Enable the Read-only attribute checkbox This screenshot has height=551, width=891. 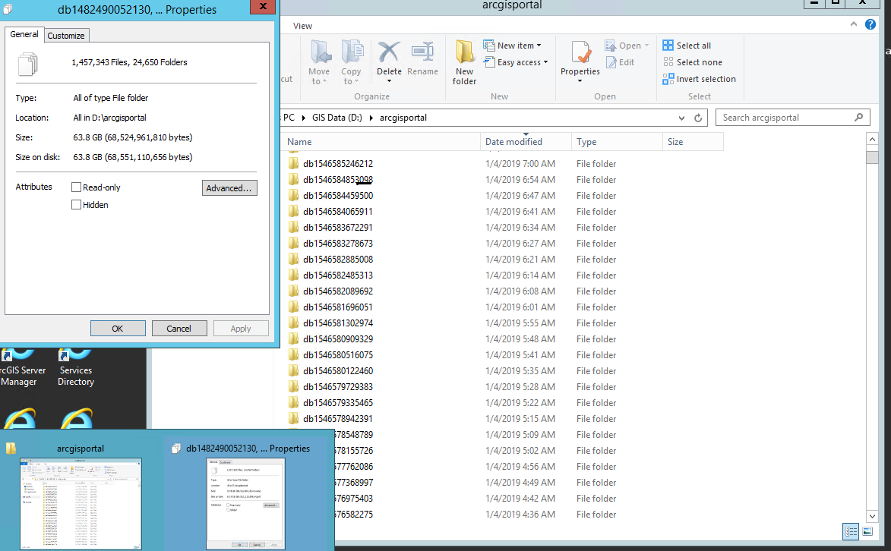(x=76, y=187)
